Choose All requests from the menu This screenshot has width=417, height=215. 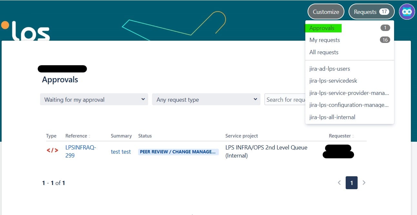[x=350, y=52]
